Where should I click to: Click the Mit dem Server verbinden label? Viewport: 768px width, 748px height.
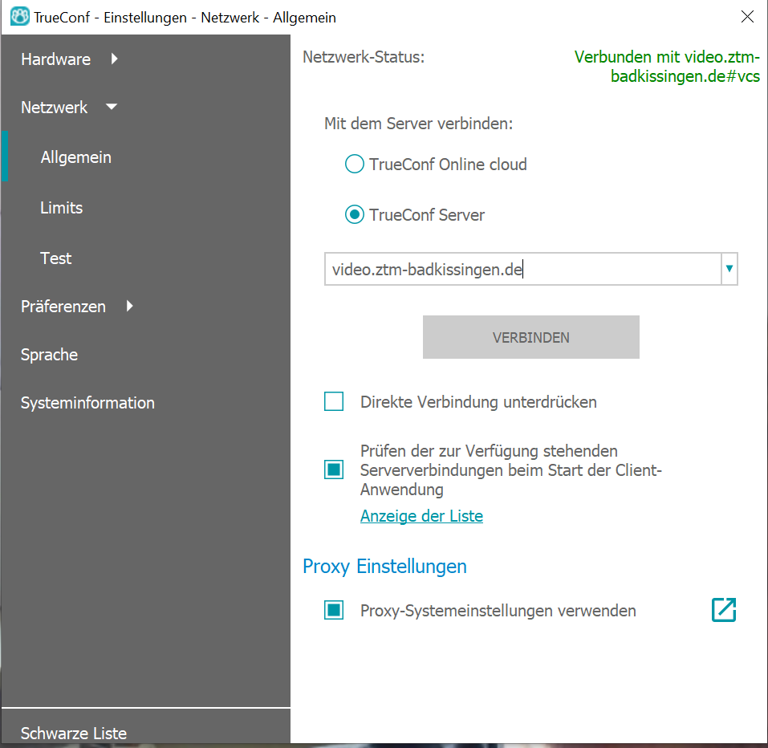pos(418,124)
